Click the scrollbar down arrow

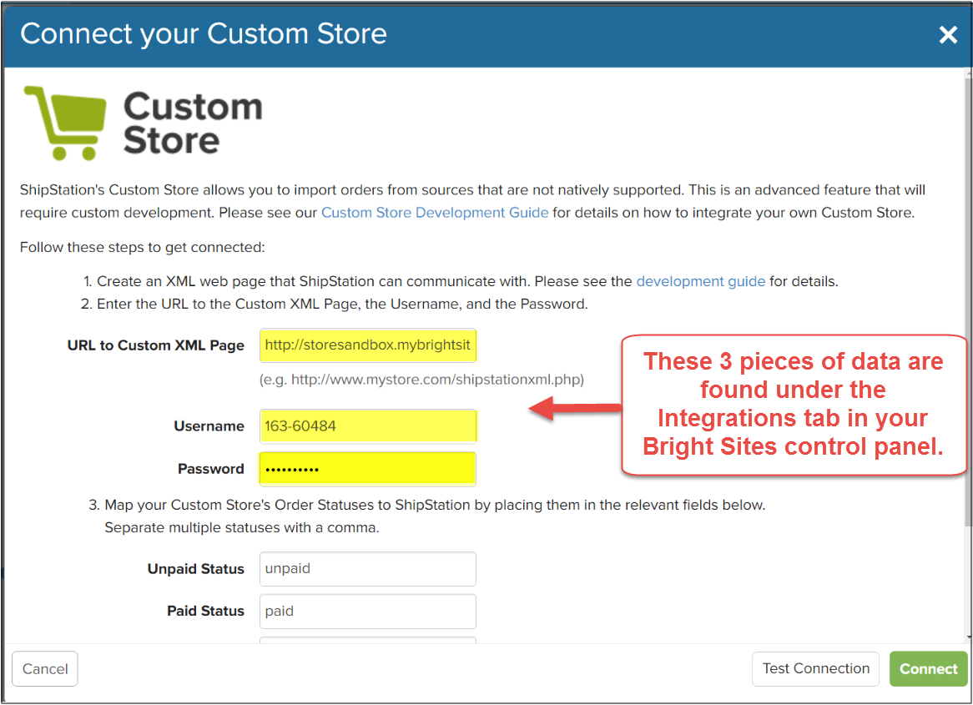pos(968,637)
